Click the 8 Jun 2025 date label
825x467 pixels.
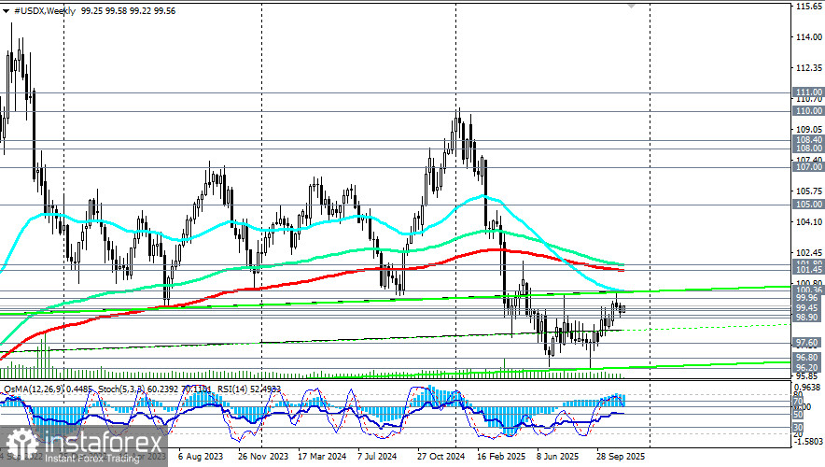558,457
